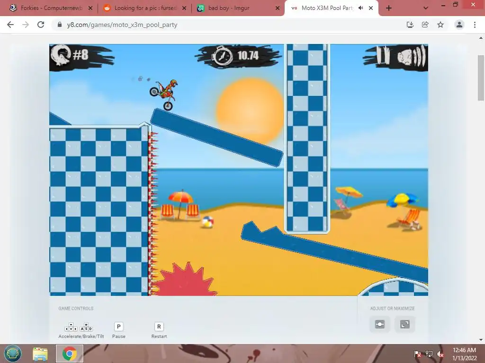The height and width of the screenshot is (363, 485).
Task: Open the Windows Start menu orb
Action: [13, 354]
